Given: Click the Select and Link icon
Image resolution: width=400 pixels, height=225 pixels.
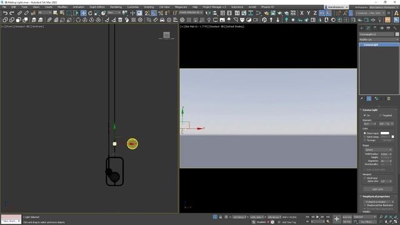Looking at the screenshot, I should (19, 13).
